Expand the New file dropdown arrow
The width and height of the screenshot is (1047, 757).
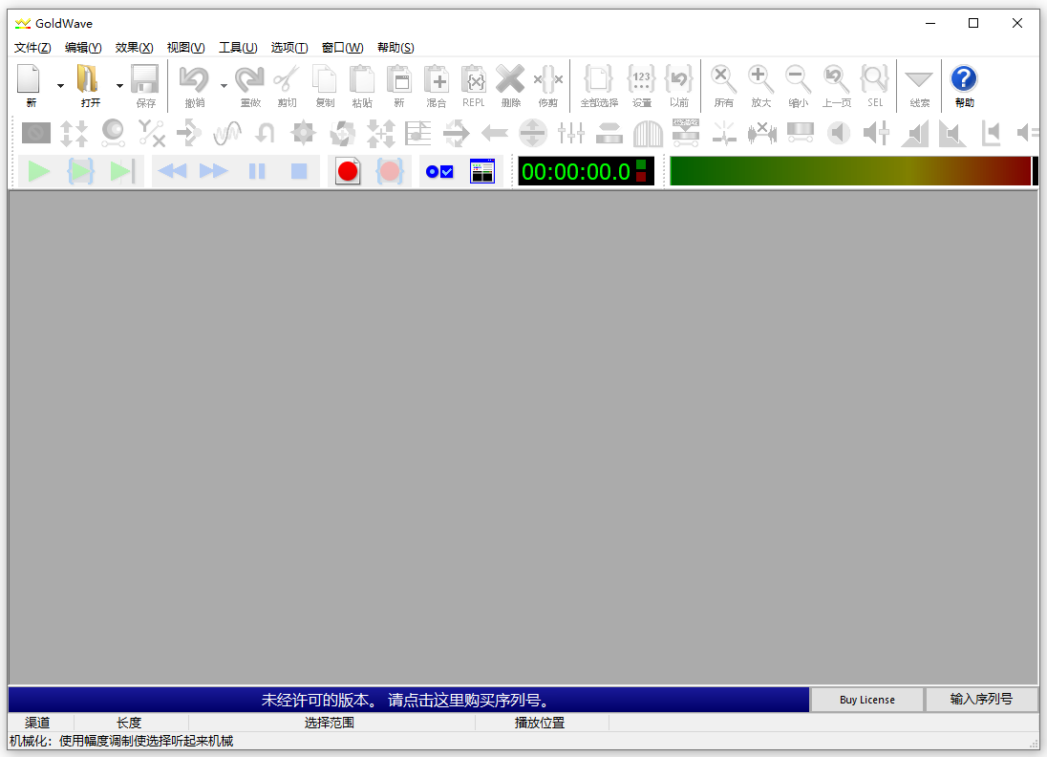tap(60, 85)
